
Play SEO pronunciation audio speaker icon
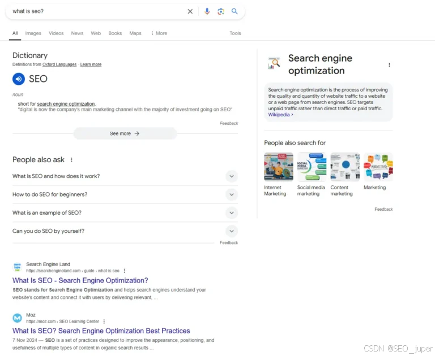coord(19,79)
